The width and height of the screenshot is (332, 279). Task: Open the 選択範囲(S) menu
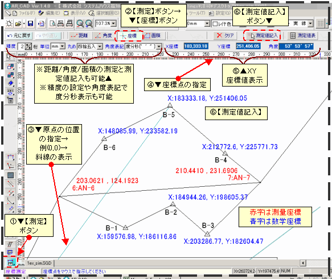[x=108, y=13]
